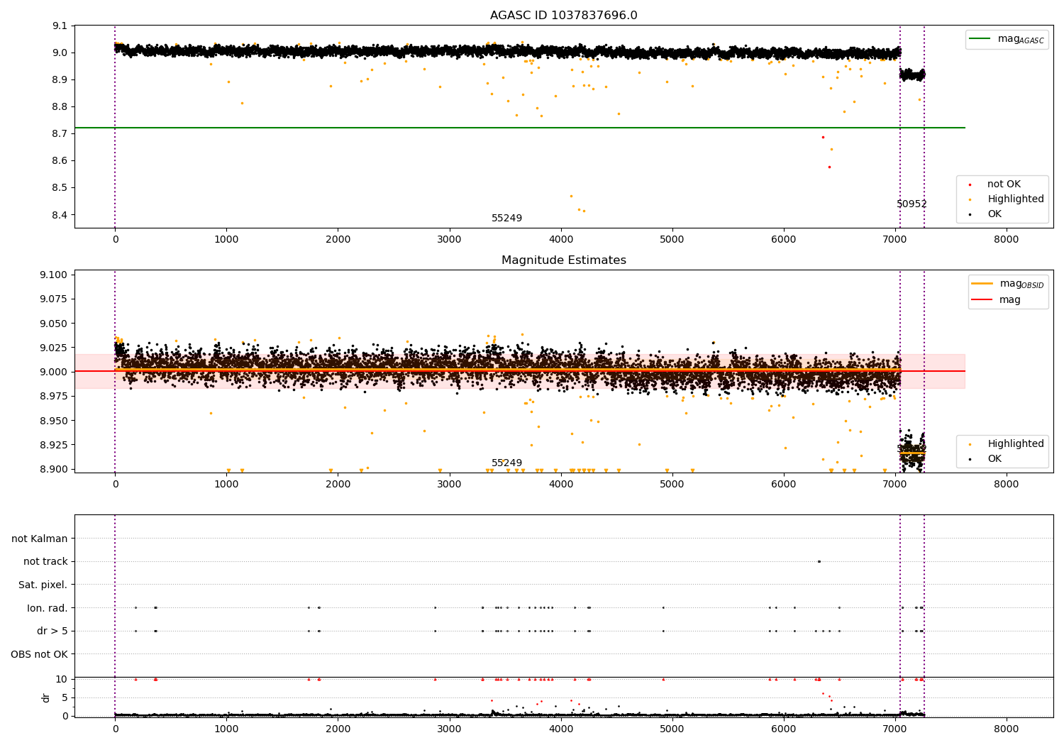Click the orange line sample beside mag OBSID
The width and height of the screenshot is (1064, 745).
tap(982, 284)
